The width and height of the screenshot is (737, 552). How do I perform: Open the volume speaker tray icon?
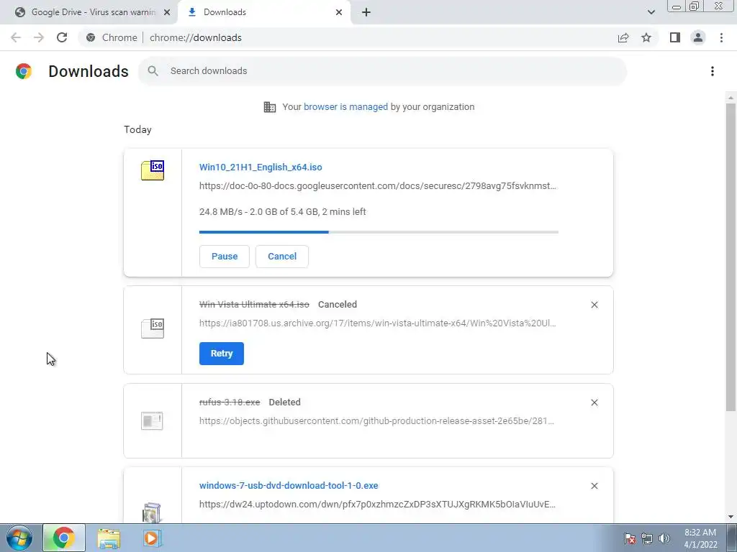[664, 538]
